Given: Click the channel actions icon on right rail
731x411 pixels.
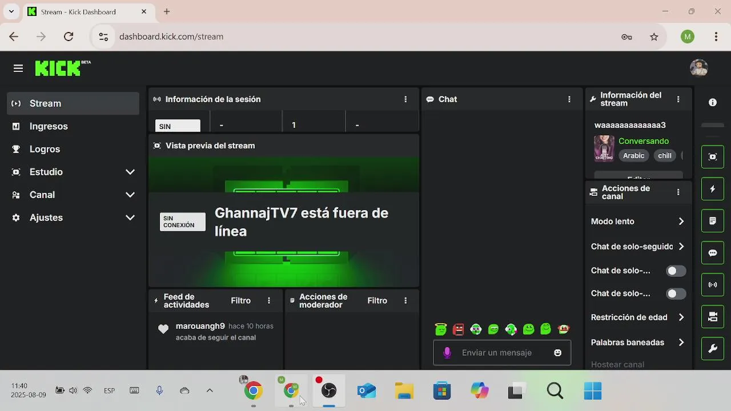Looking at the screenshot, I should tap(713, 317).
